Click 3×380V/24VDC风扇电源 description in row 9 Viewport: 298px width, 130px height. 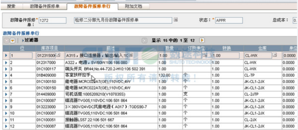(x=106, y=107)
